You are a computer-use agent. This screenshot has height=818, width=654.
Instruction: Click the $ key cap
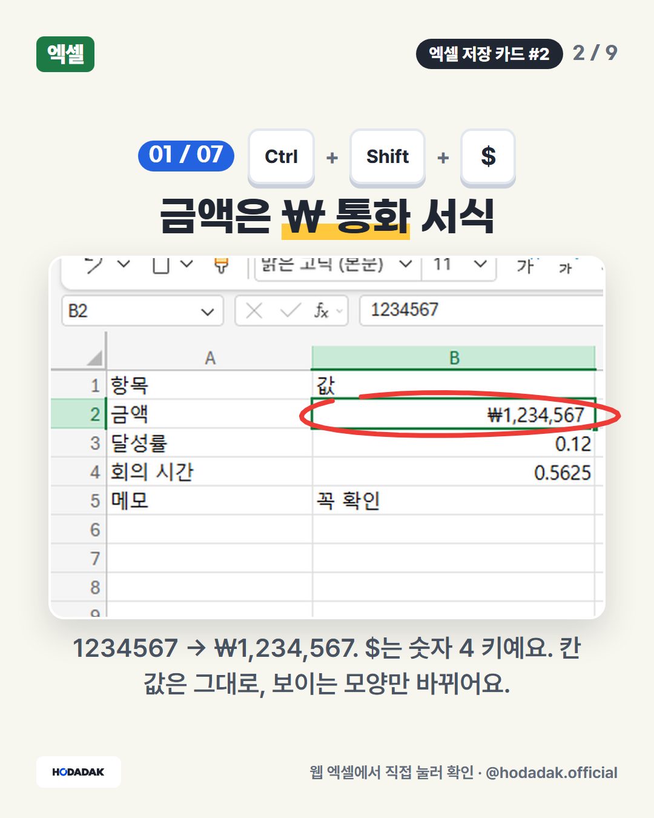(x=488, y=157)
